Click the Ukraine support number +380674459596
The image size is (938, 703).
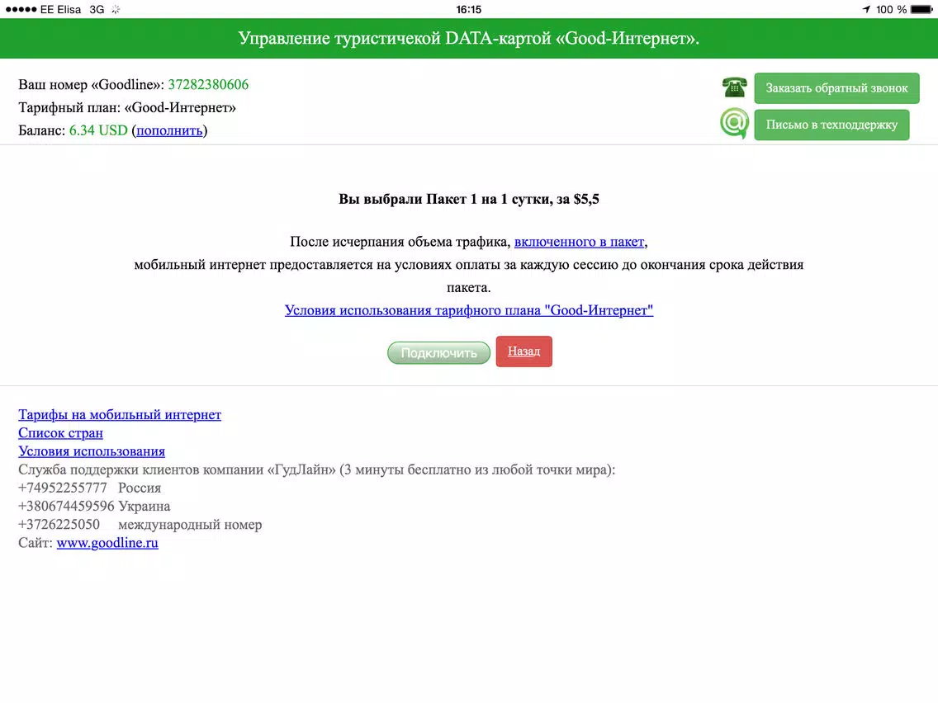[66, 507]
